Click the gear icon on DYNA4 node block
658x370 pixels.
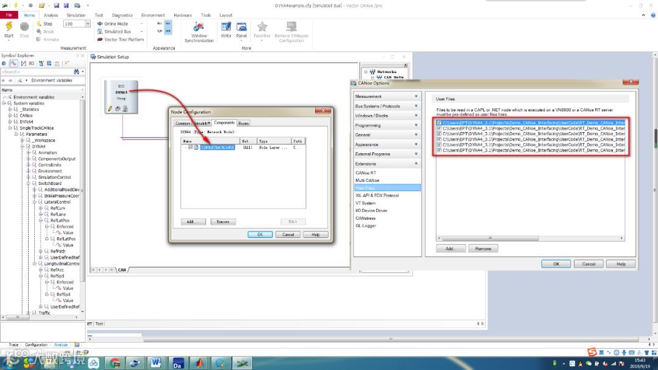pos(118,108)
